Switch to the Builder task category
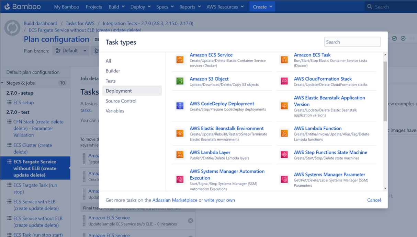 [113, 71]
